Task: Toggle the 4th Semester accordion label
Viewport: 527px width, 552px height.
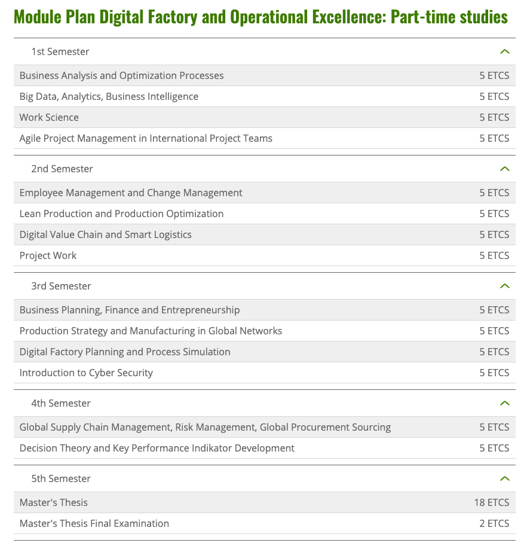Action: [61, 404]
